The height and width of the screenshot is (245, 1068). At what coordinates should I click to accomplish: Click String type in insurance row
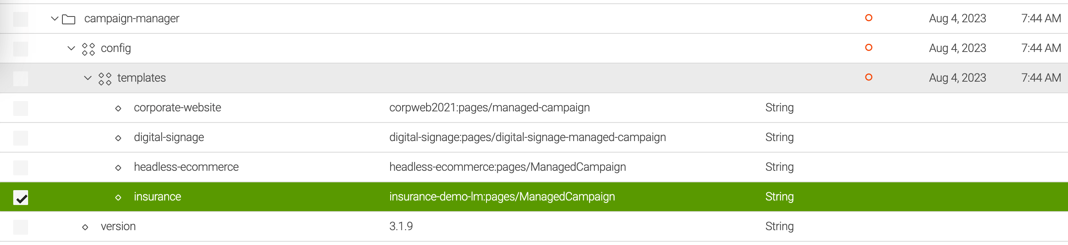coord(780,197)
